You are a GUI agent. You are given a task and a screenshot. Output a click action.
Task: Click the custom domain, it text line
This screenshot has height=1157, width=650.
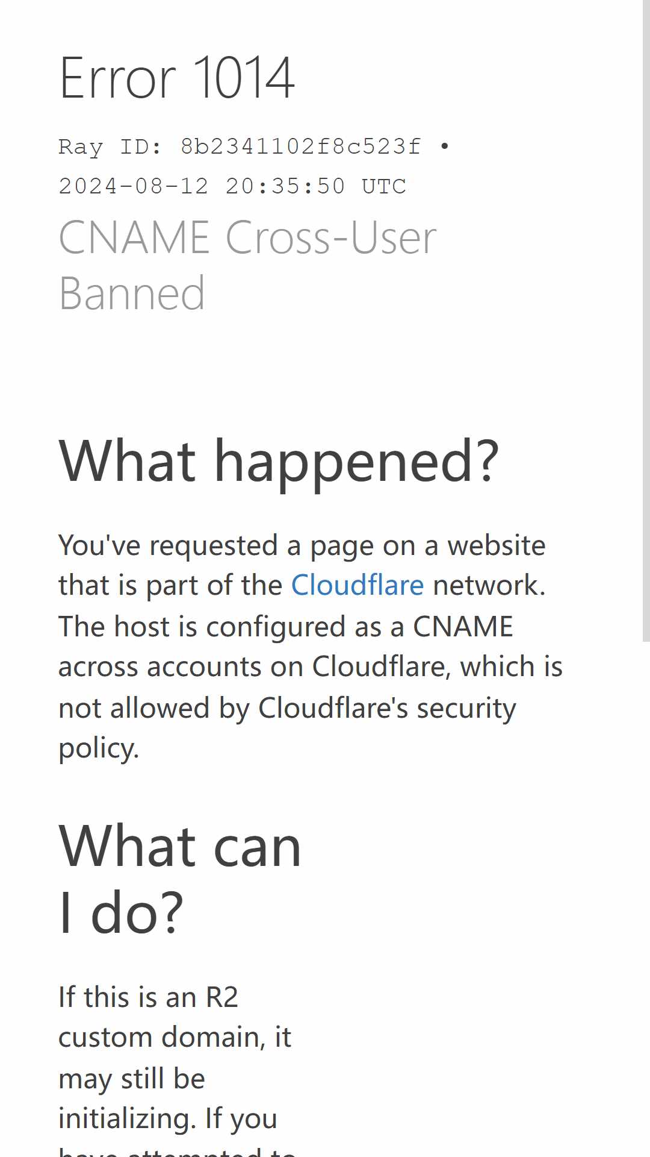(x=175, y=1037)
